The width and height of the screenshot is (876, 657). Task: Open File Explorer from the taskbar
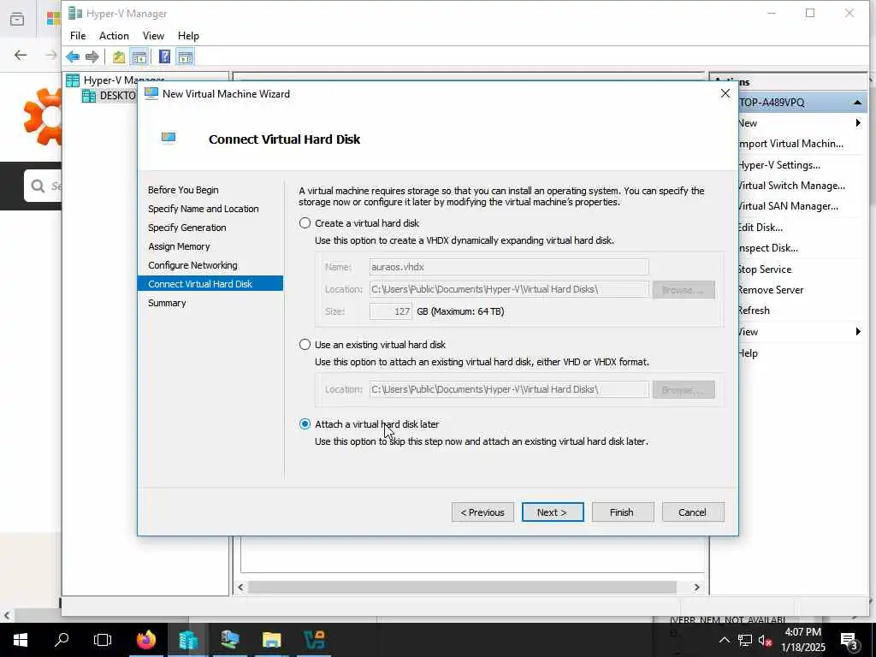pyautogui.click(x=271, y=640)
